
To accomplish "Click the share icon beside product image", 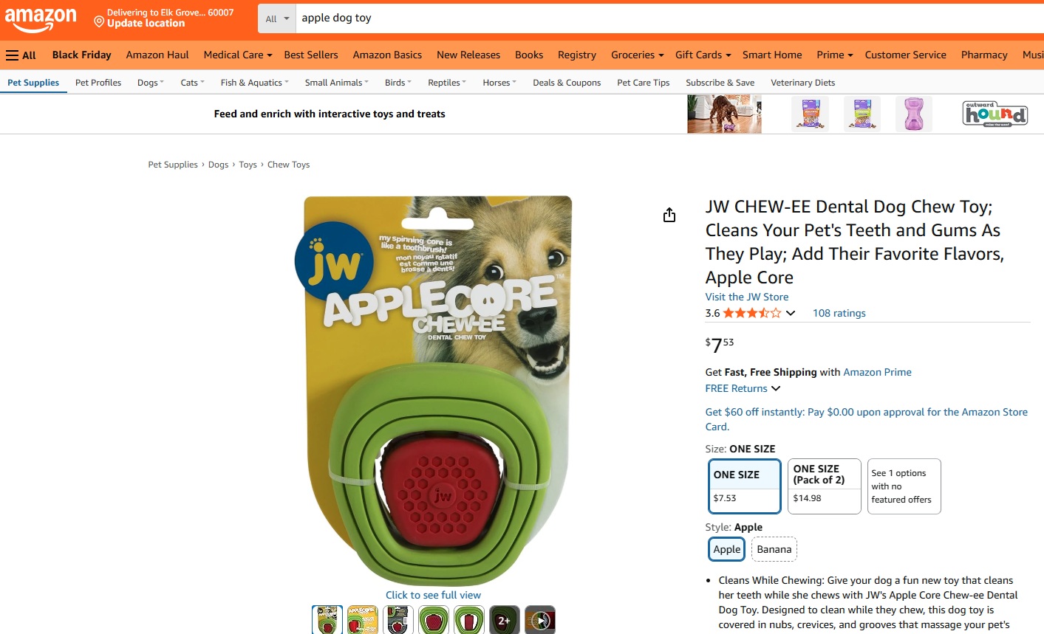I will click(669, 215).
